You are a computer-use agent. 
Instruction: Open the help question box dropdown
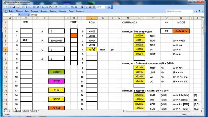pyautogui.click(x=194, y=11)
